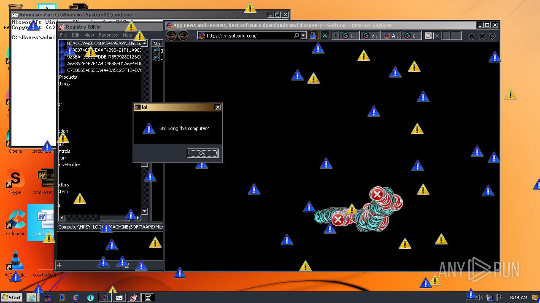Select the first 'ab' string value icon
The image size is (540, 303).
pos(156,50)
